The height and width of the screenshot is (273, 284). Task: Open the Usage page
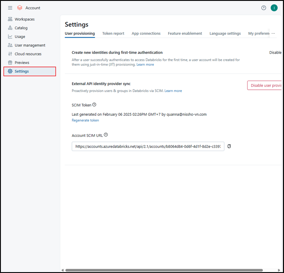[x=20, y=37]
